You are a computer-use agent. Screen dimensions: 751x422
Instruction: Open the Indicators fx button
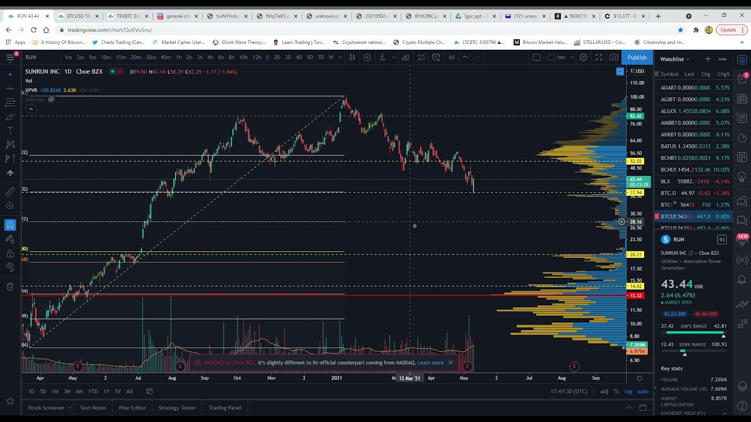(x=382, y=57)
